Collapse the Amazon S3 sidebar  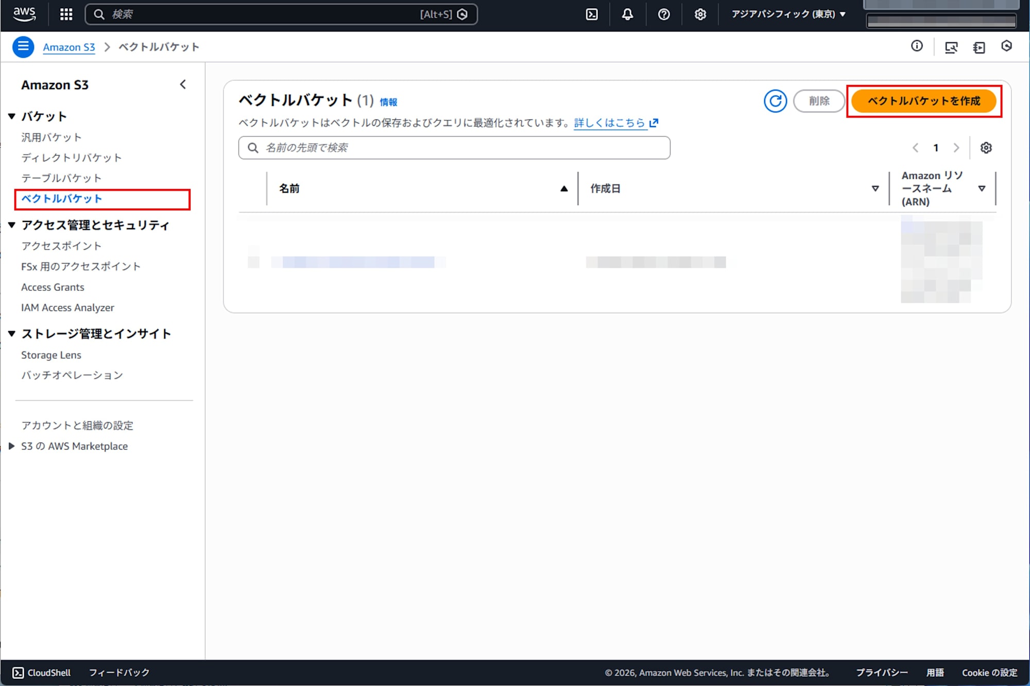(x=183, y=84)
